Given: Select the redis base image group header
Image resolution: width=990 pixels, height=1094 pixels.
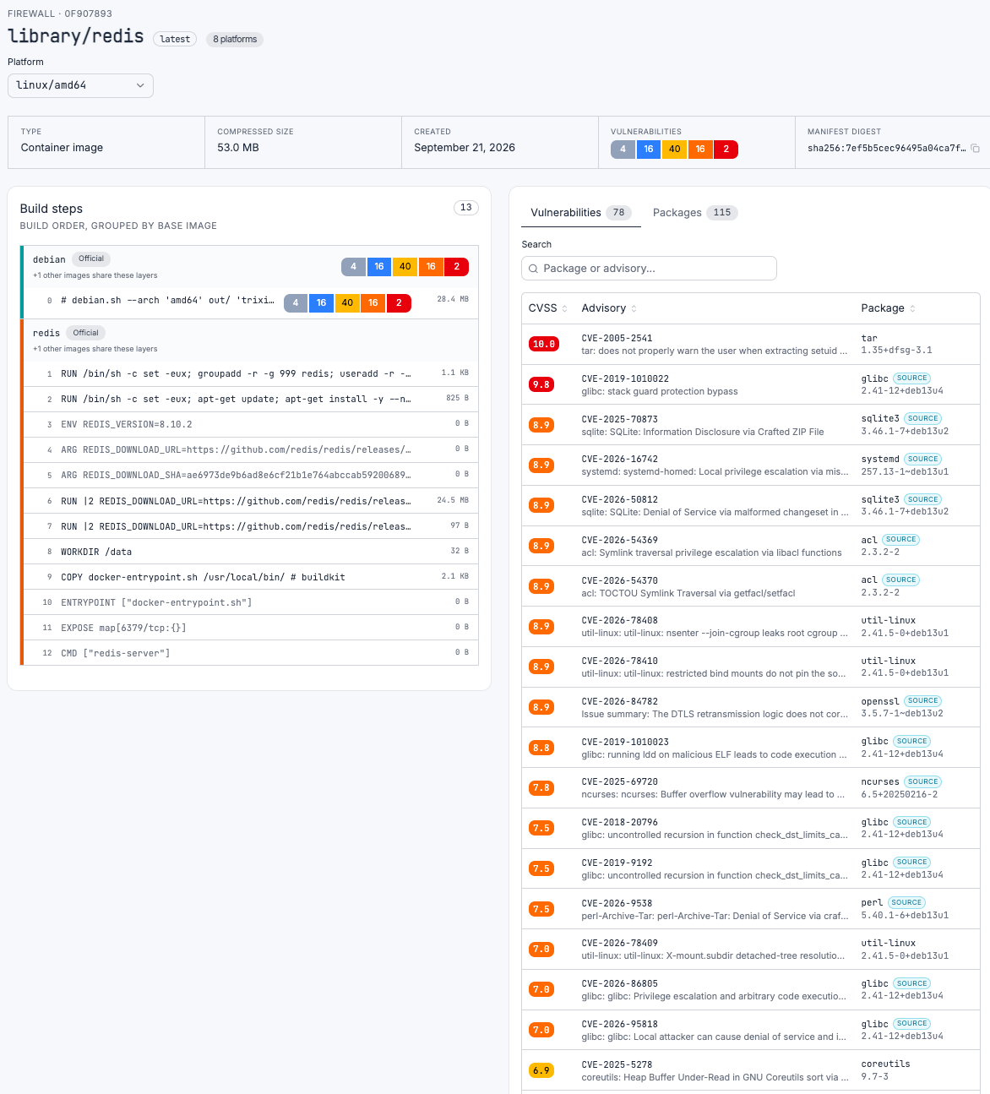Looking at the screenshot, I should click(x=250, y=340).
